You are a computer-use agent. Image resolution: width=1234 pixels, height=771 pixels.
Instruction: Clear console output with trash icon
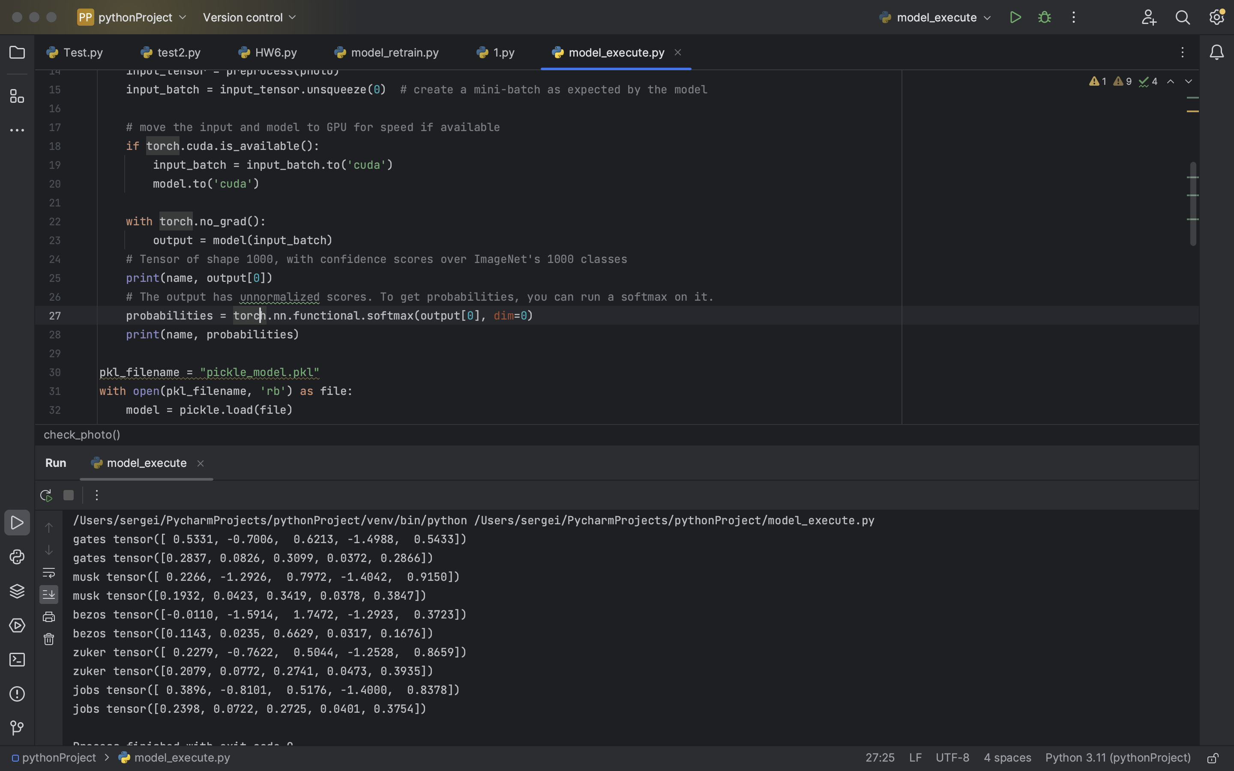pos(48,639)
